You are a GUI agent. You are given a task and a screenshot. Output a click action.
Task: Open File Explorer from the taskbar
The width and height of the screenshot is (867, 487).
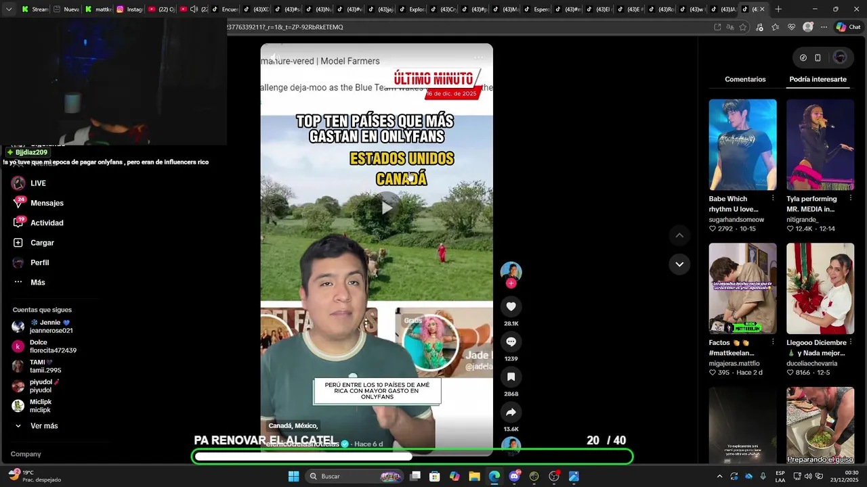point(474,476)
